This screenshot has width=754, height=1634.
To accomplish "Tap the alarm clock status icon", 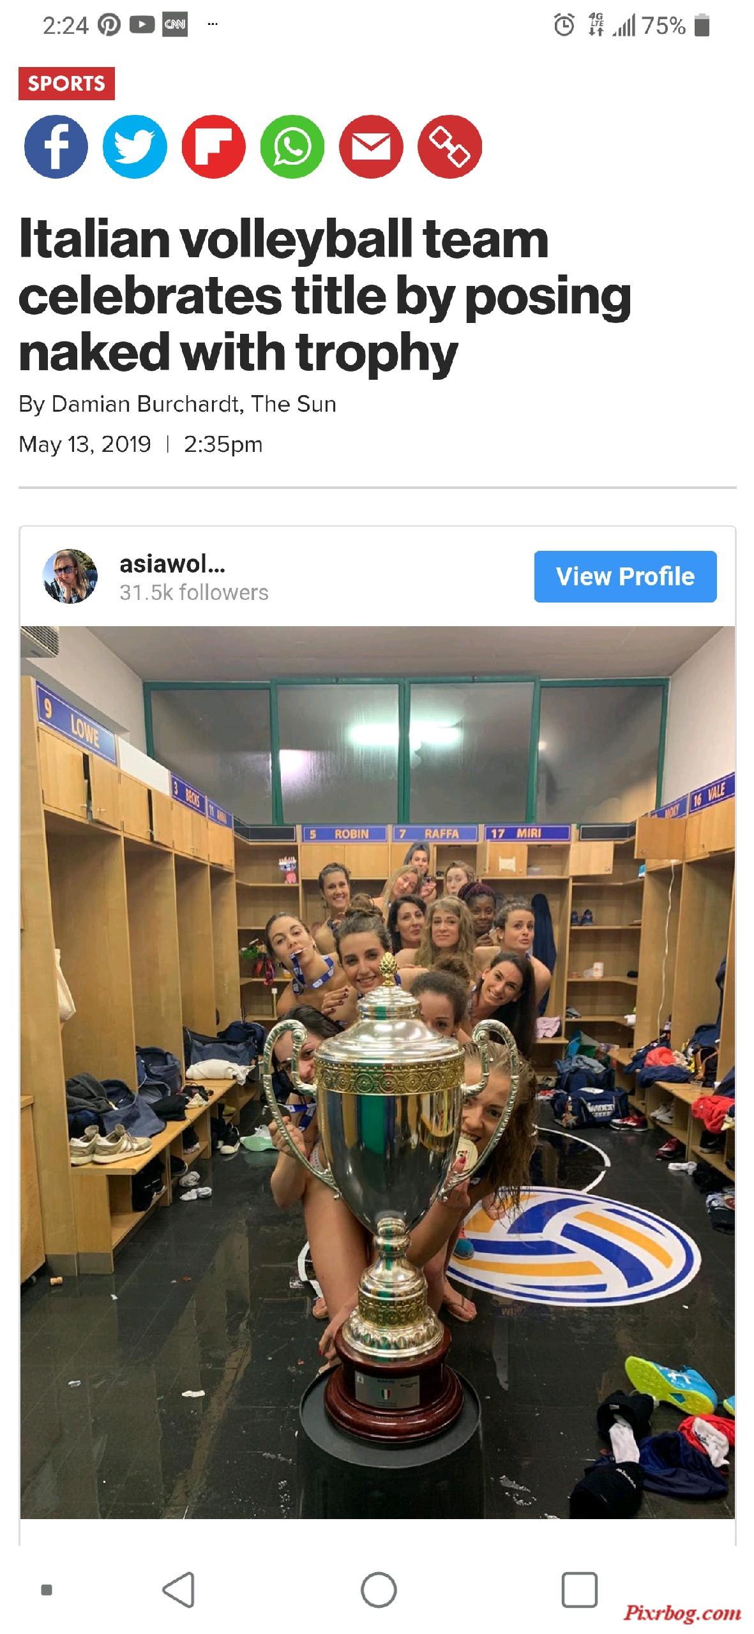I will (564, 26).
